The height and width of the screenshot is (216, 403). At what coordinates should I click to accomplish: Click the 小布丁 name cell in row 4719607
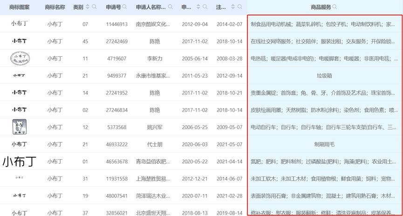(x=55, y=59)
